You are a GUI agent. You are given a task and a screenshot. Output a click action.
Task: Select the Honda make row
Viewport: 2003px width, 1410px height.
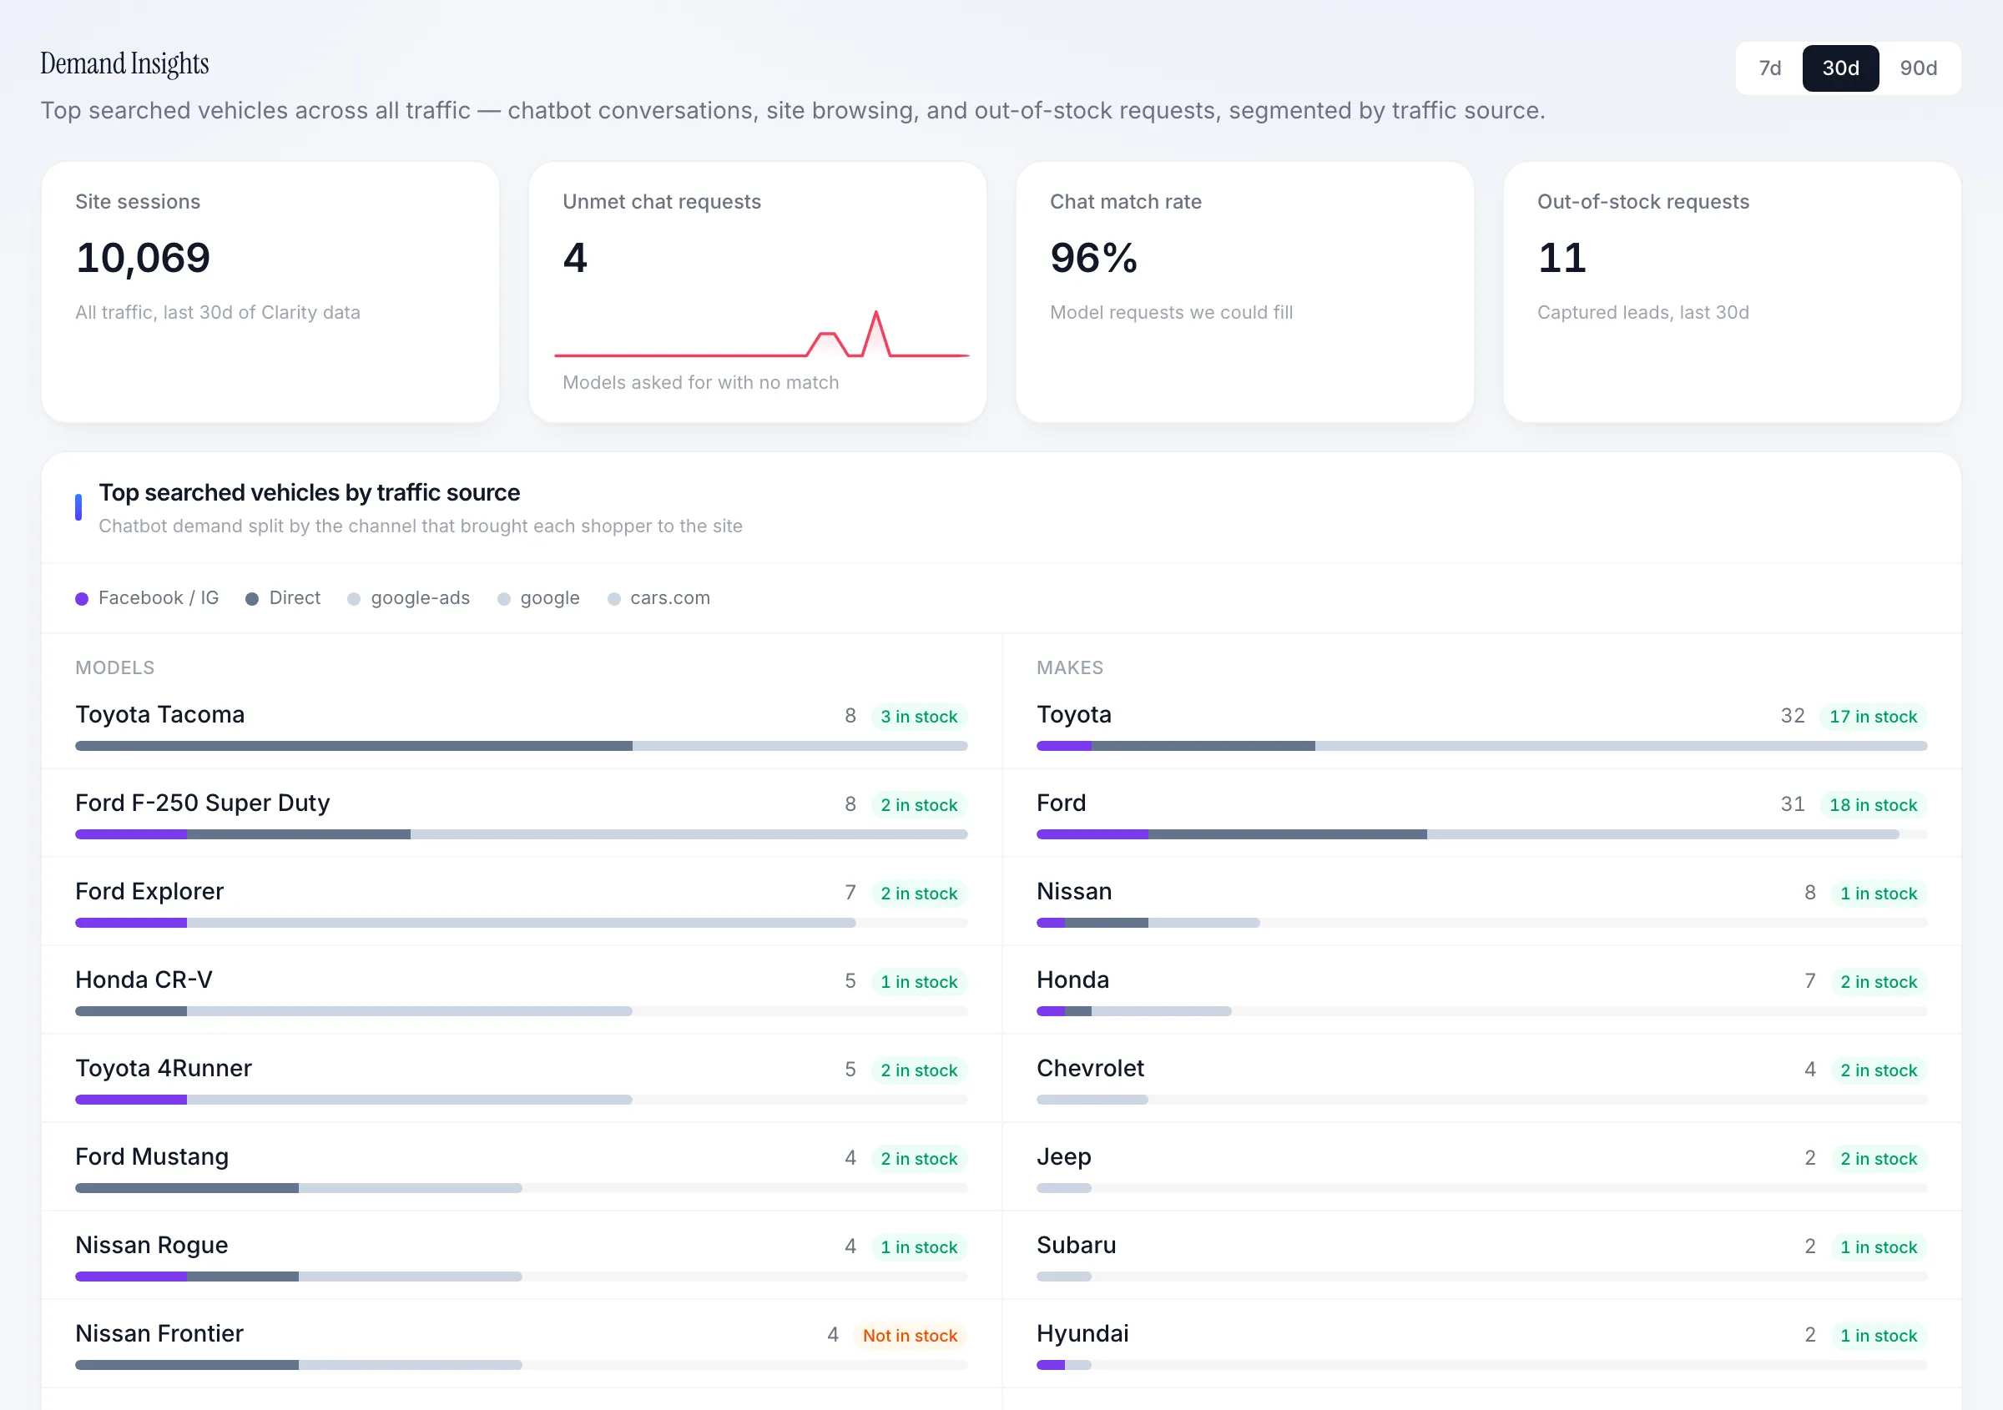tap(1481, 990)
